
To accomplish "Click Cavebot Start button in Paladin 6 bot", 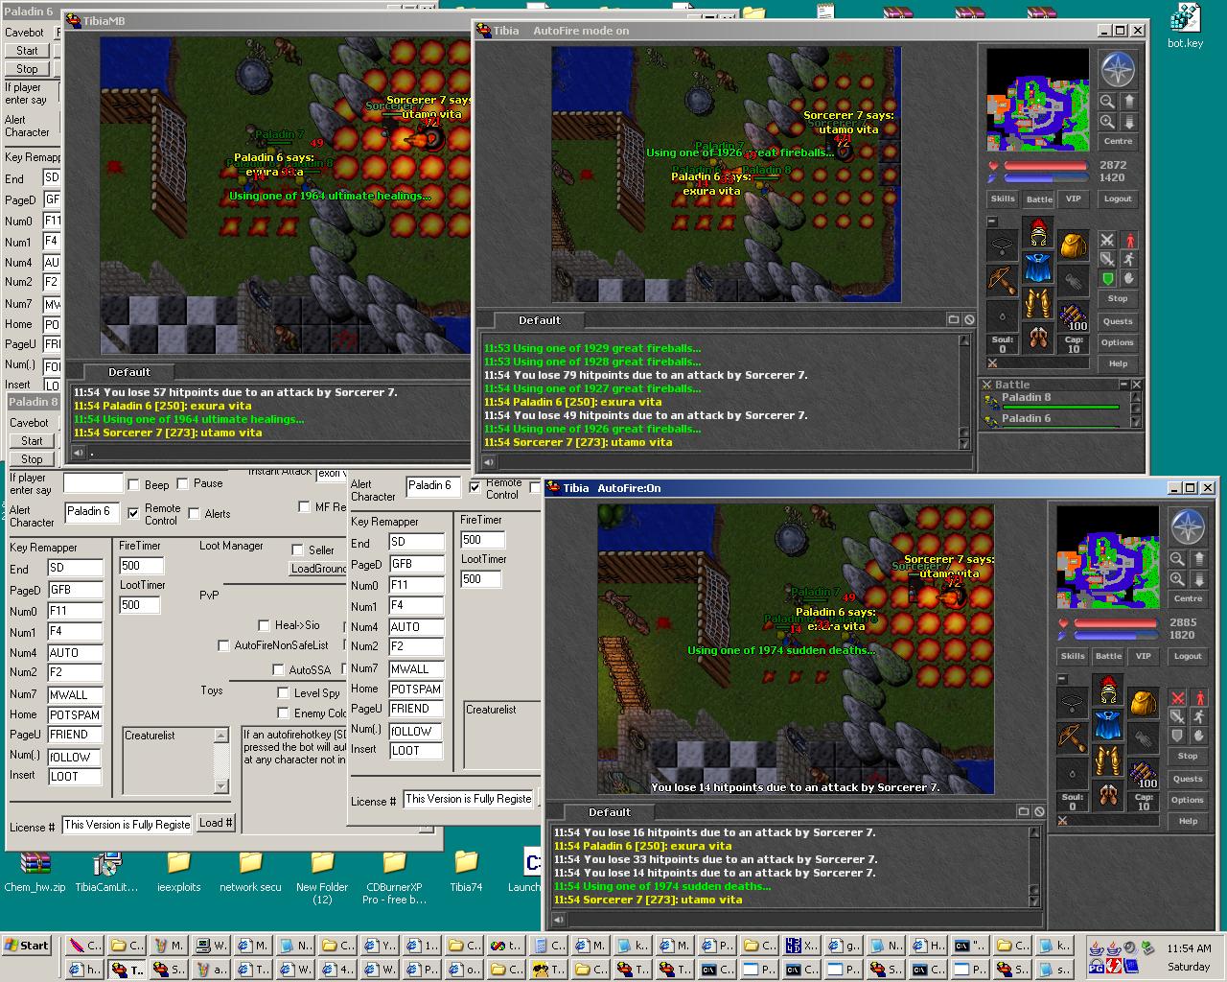I will pyautogui.click(x=27, y=51).
